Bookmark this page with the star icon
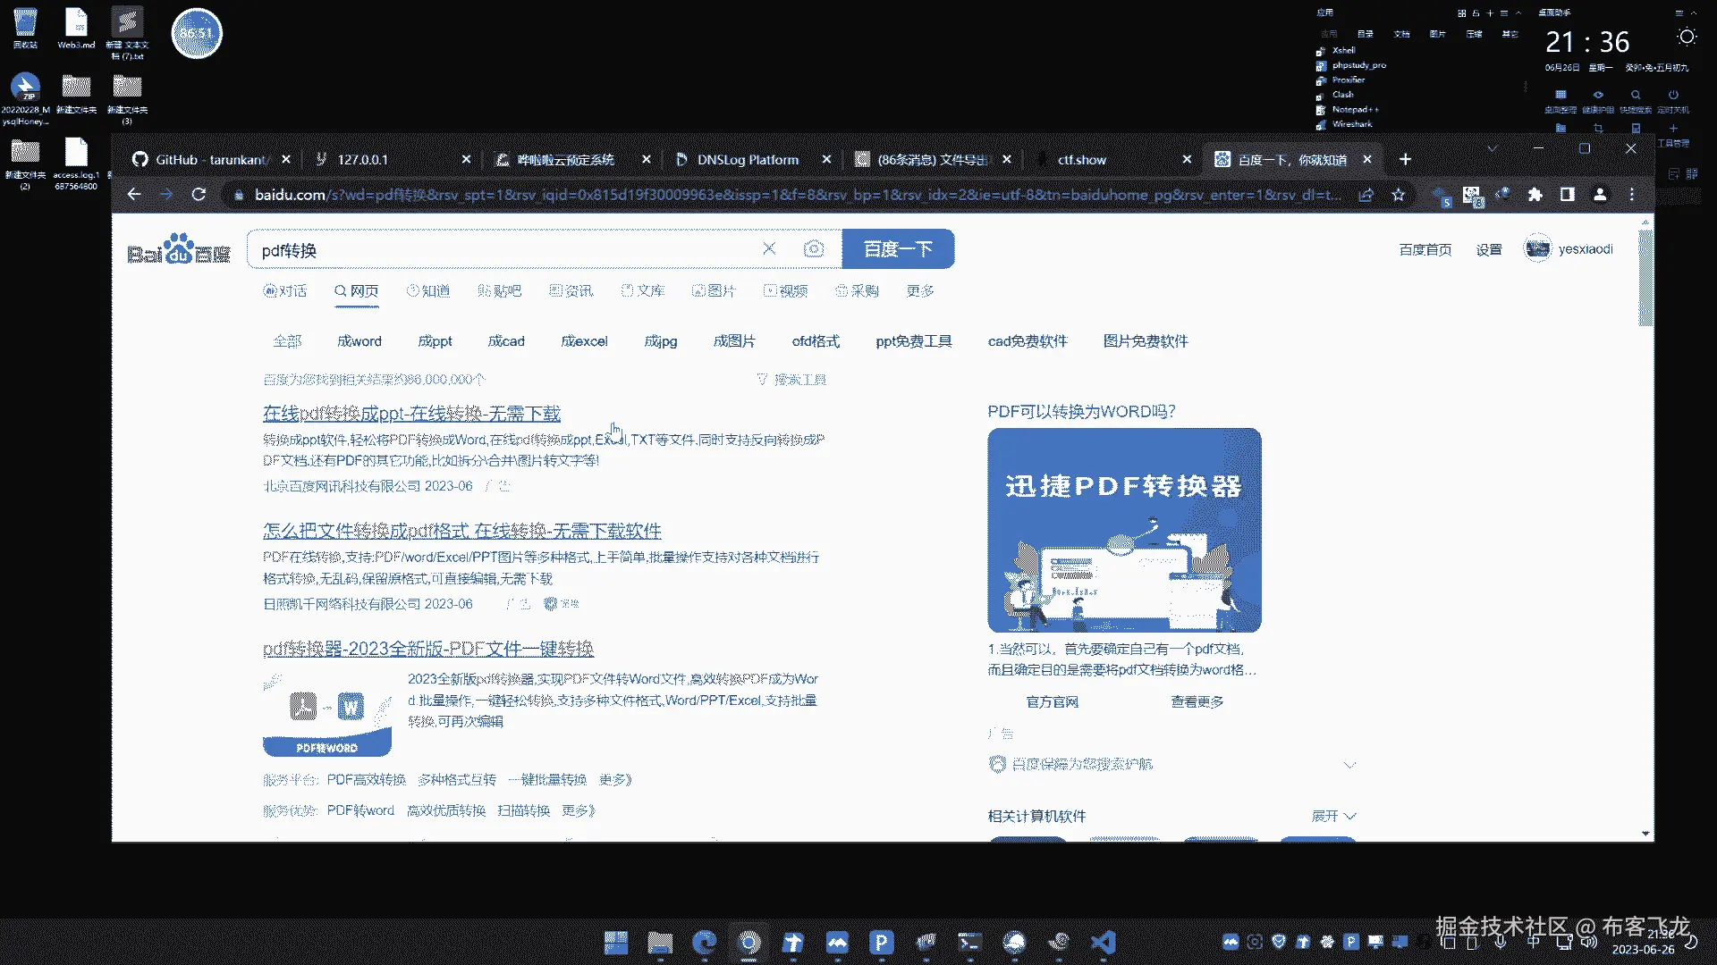1717x965 pixels. pos(1398,195)
